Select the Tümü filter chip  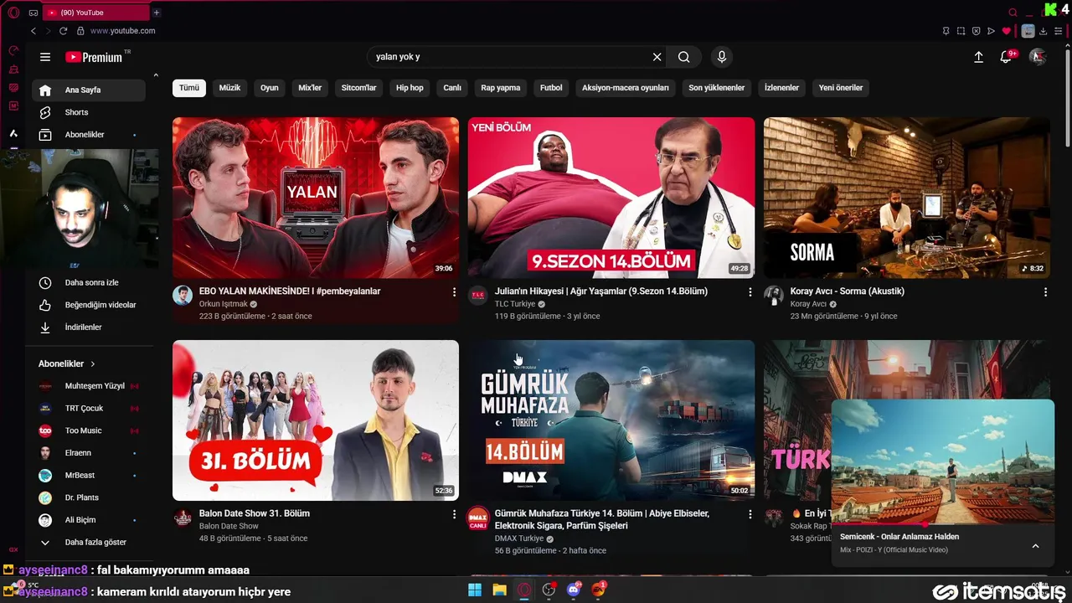tap(189, 88)
